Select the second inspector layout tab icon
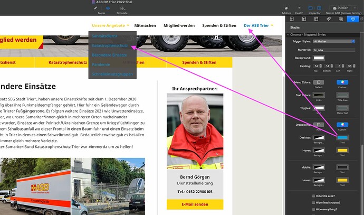This screenshot has width=364, height=215. (304, 19)
